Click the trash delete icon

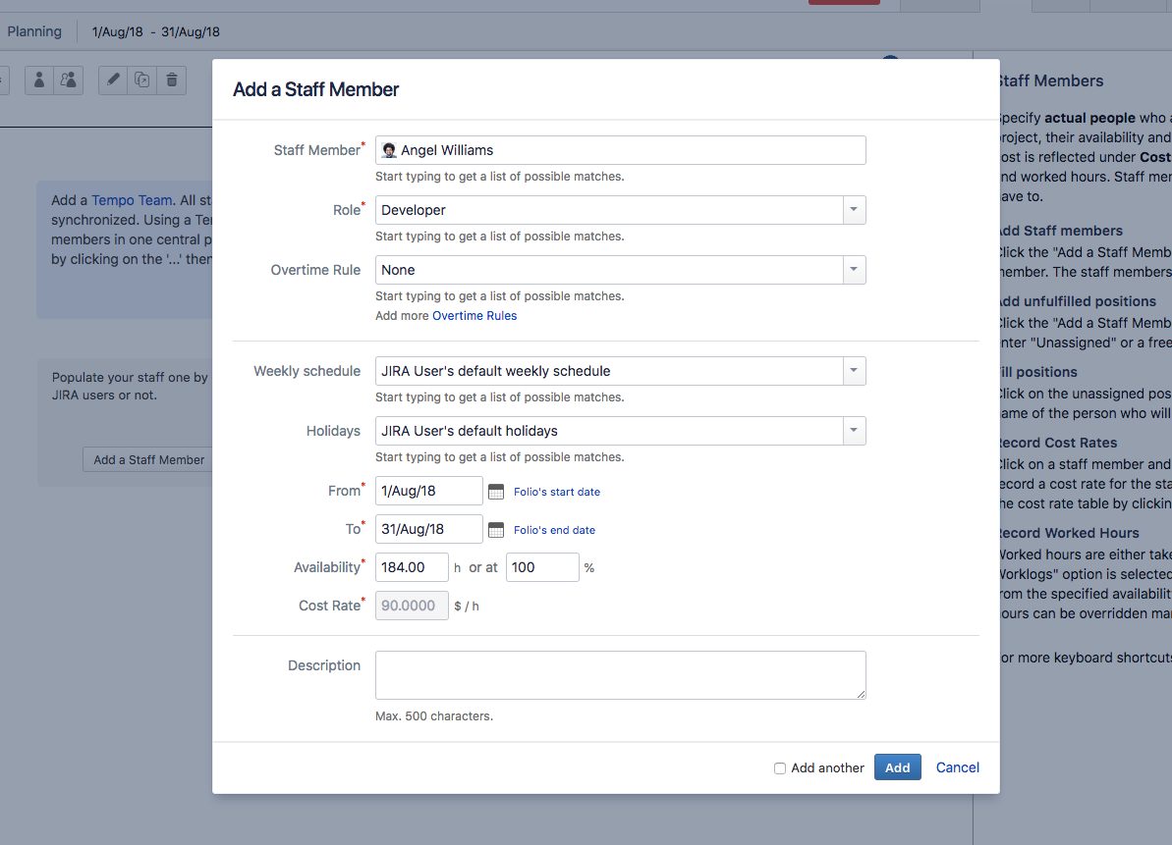(x=172, y=80)
